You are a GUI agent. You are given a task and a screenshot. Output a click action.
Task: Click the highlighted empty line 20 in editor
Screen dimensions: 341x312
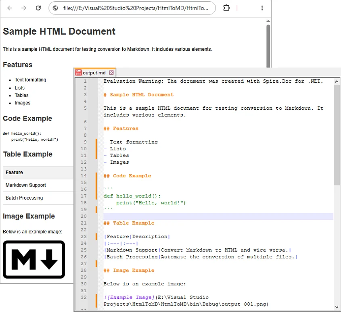(x=218, y=216)
